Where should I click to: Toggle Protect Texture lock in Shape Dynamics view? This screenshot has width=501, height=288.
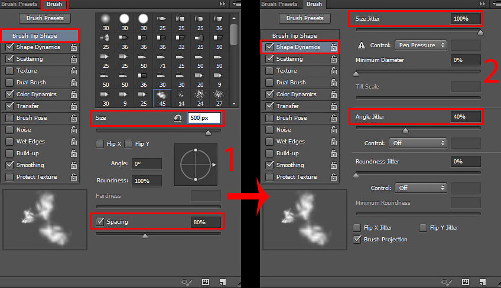(334, 177)
